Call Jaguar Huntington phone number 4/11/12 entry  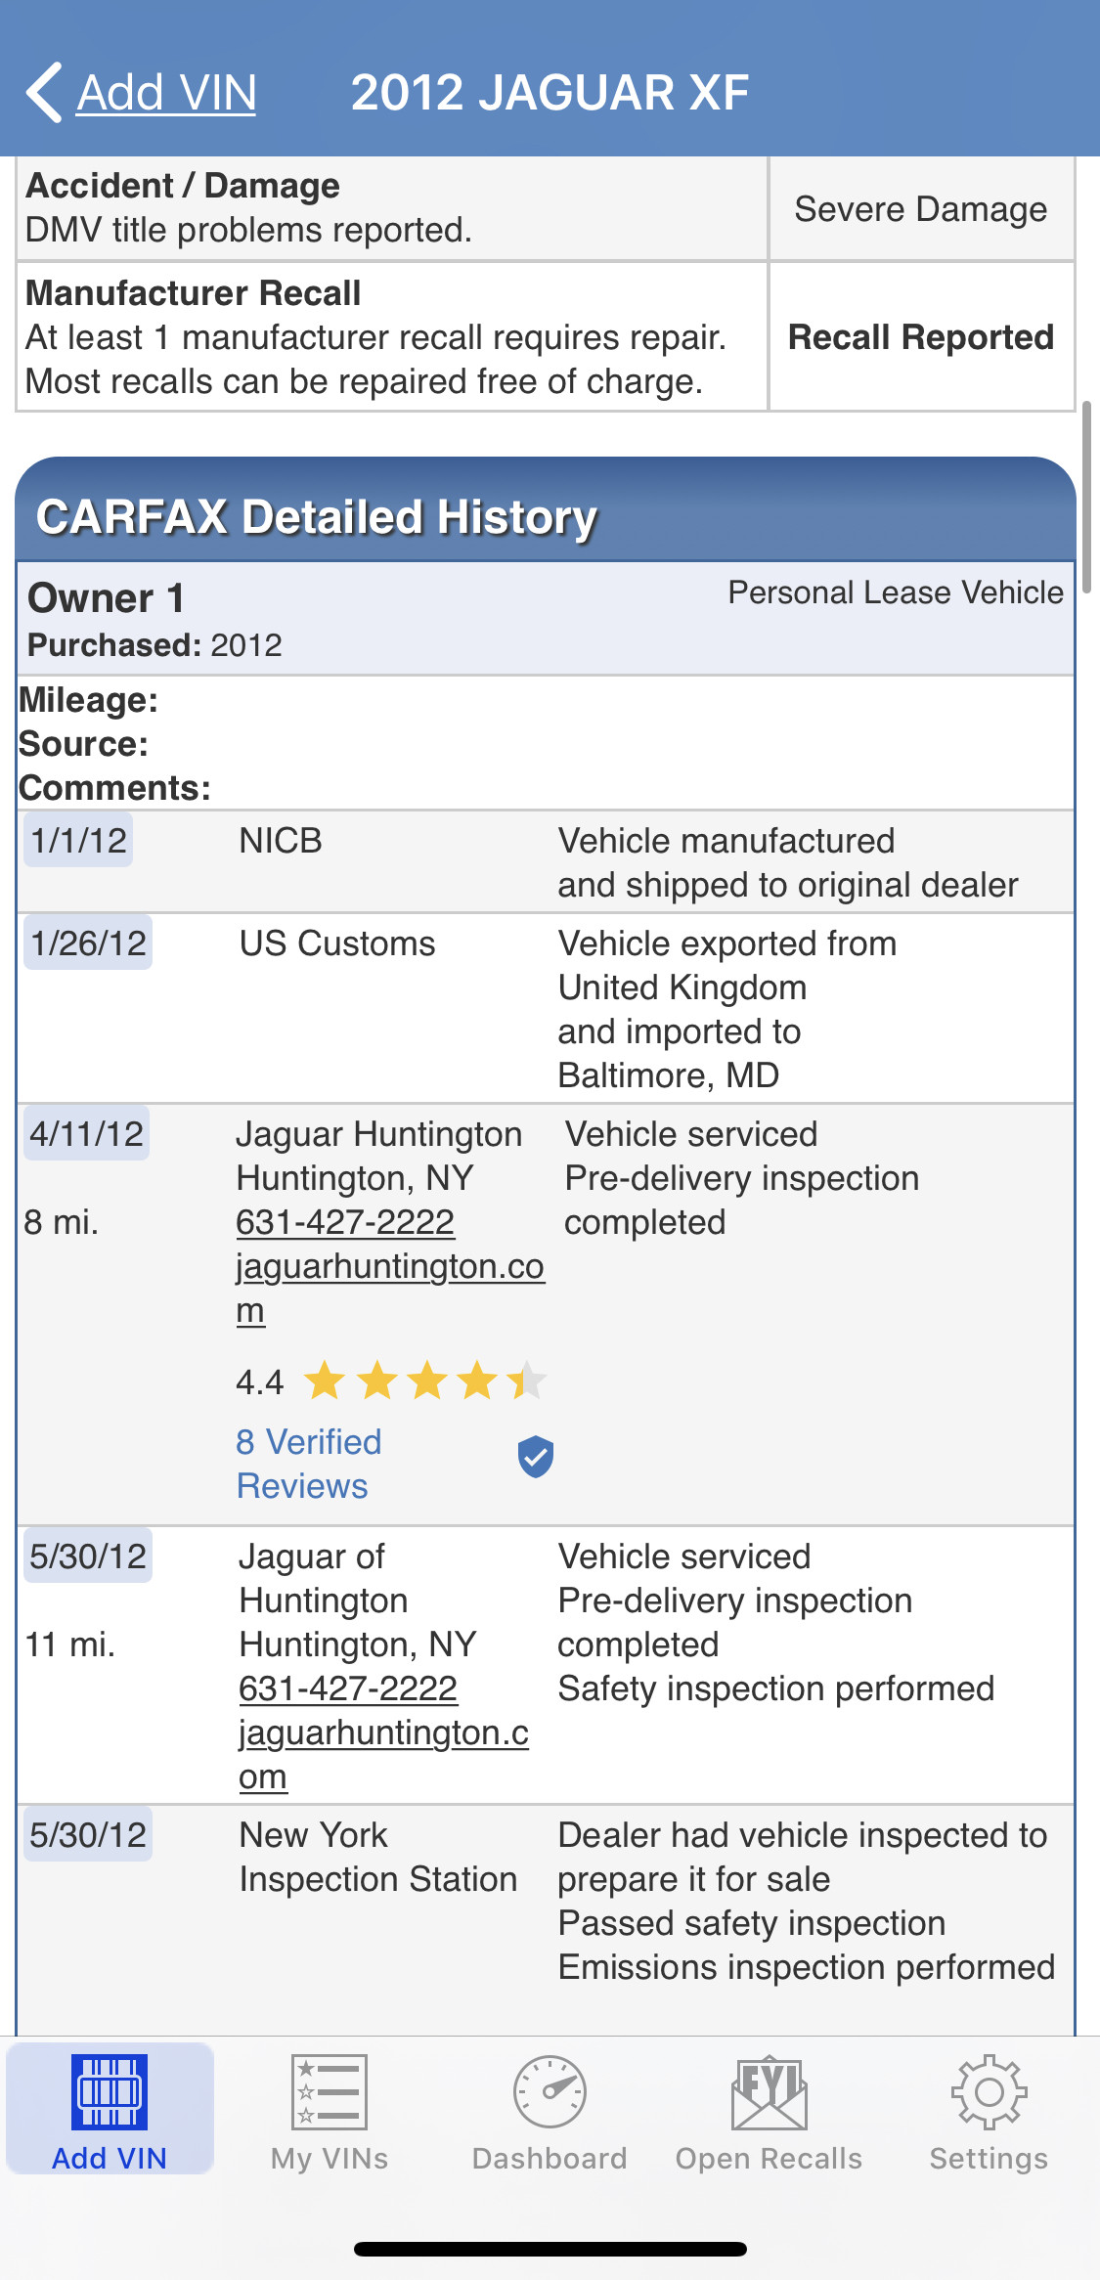coord(345,1222)
